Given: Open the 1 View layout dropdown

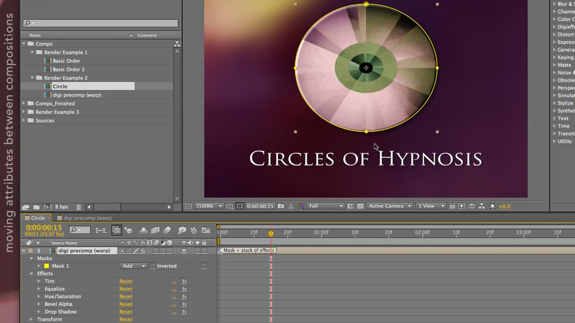Looking at the screenshot, I should pos(431,206).
